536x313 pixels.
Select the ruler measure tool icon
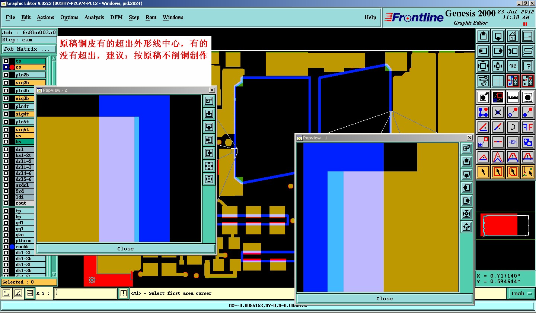point(513,97)
